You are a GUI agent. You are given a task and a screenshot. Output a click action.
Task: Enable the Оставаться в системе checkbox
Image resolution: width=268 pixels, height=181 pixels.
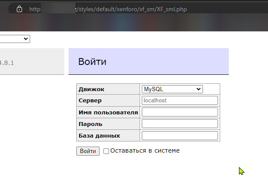pos(106,151)
